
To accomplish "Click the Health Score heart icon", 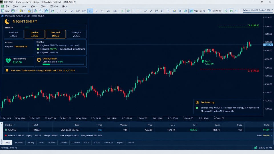I will point(8,61).
